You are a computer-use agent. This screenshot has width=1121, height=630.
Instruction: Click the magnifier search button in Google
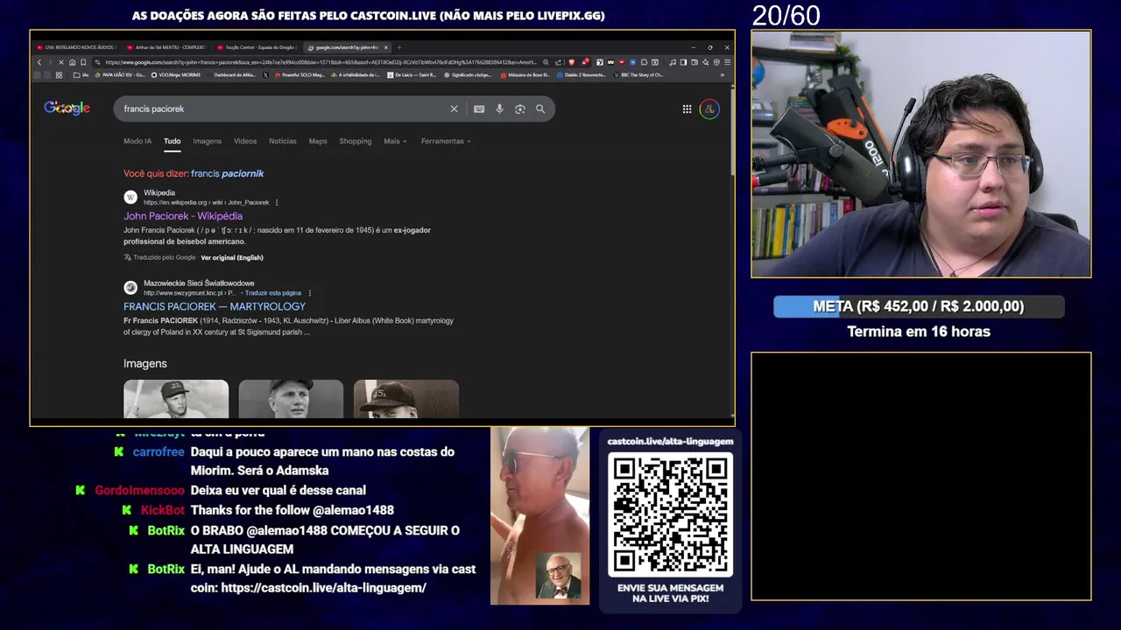click(540, 108)
